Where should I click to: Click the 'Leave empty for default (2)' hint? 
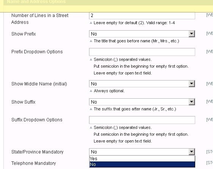point(134,23)
